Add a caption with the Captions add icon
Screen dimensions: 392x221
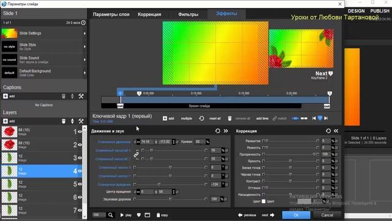tap(6, 96)
